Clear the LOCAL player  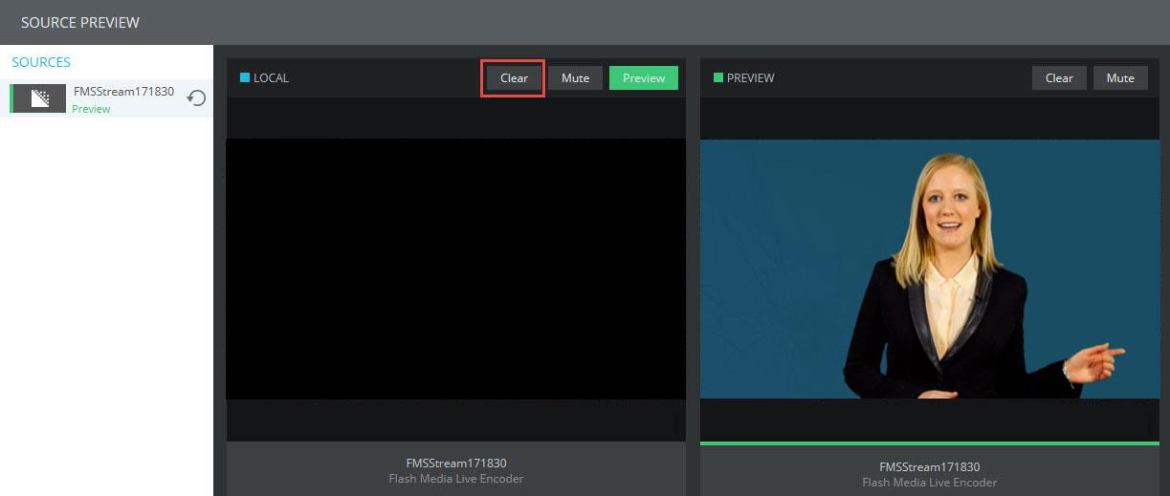(514, 78)
